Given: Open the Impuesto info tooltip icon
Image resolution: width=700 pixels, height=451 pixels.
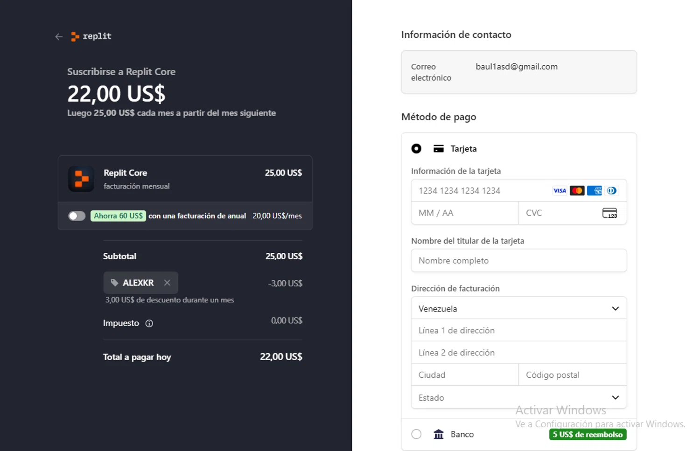Looking at the screenshot, I should pyautogui.click(x=149, y=323).
